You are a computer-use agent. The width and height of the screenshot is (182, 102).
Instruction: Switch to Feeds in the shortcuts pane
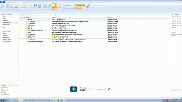point(5,92)
